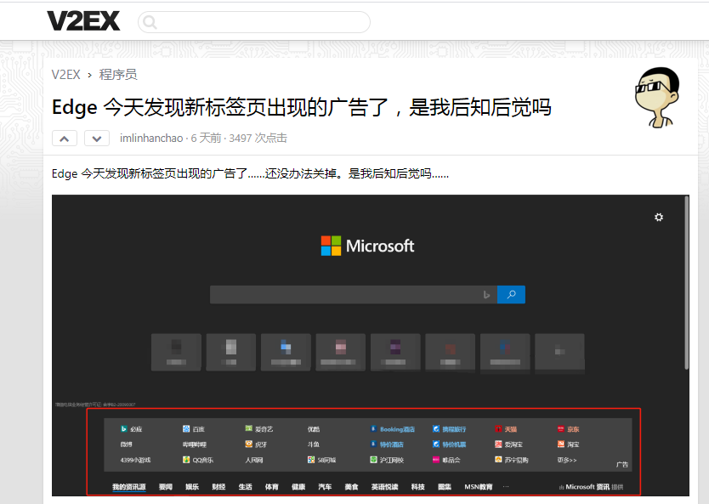This screenshot has height=504, width=709.
Task: Click the author's cartoon avatar
Action: coord(657,97)
